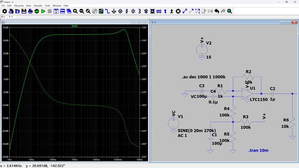Click the Zoom In magnifier icon
The height and width of the screenshot is (168, 299).
pos(75,11)
